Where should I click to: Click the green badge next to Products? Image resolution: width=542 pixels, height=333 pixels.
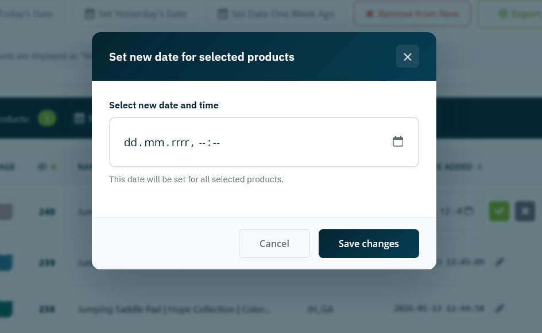tap(47, 118)
